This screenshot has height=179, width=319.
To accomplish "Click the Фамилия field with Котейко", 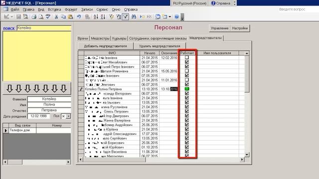I will click(49, 99).
